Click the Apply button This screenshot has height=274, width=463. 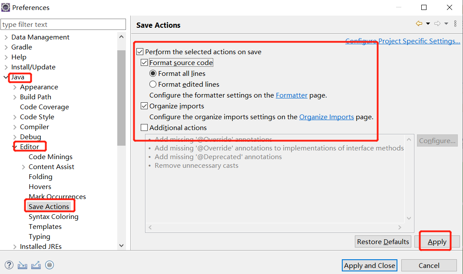(437, 241)
